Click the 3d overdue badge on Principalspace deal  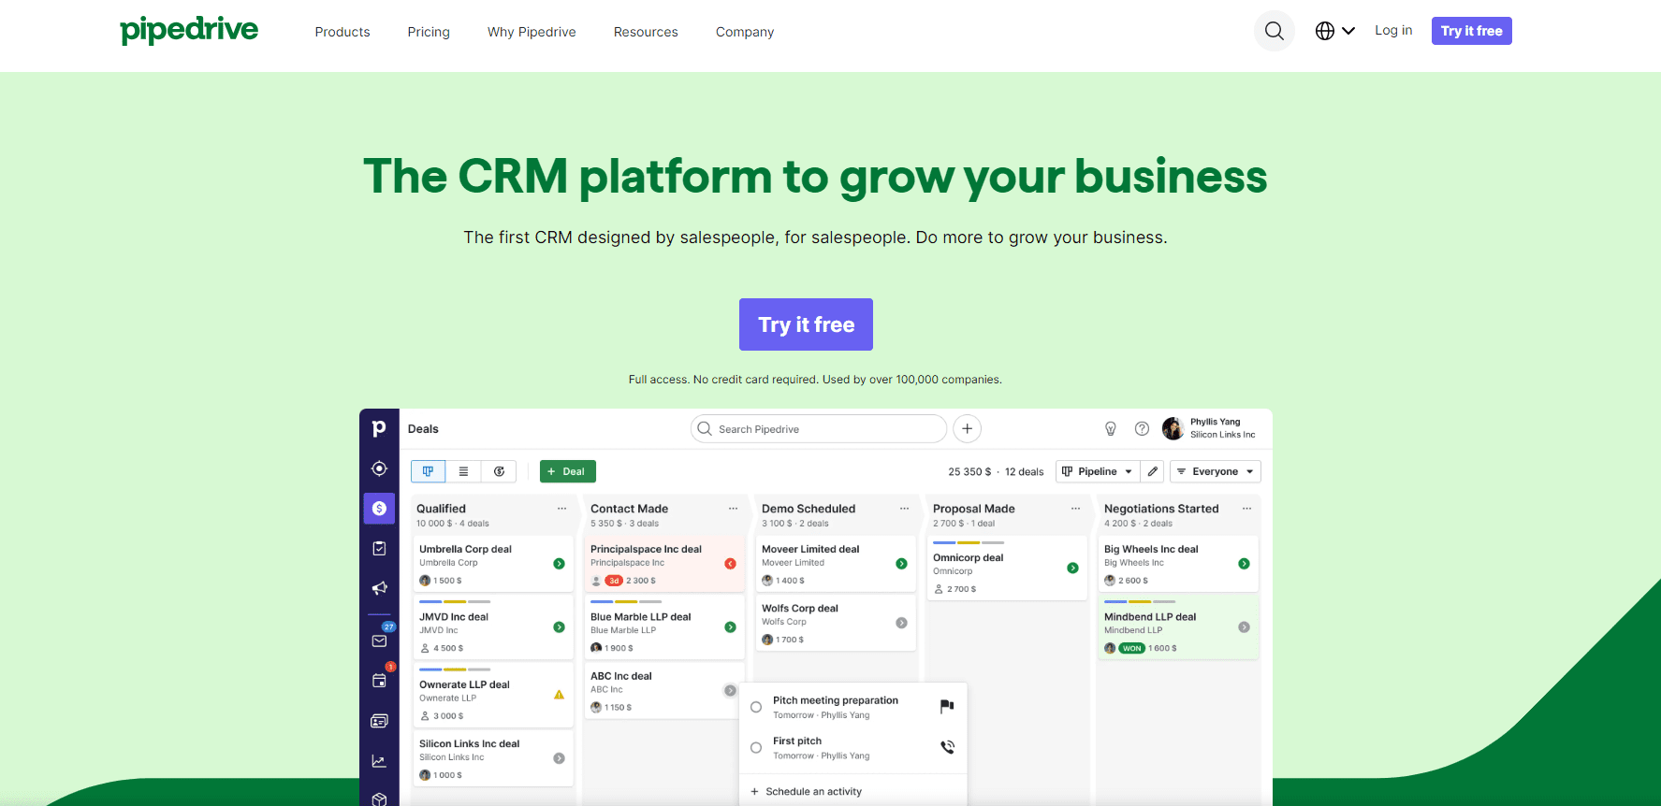[614, 581]
